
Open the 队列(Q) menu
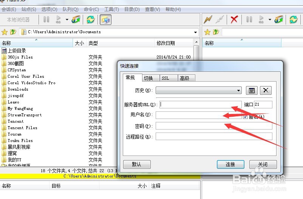pos(71,9)
